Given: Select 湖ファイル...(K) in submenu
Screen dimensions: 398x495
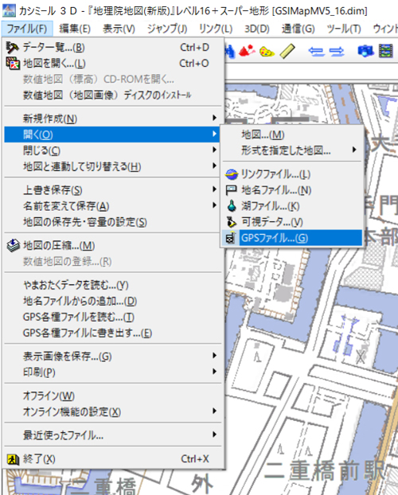Looking at the screenshot, I should point(292,206).
